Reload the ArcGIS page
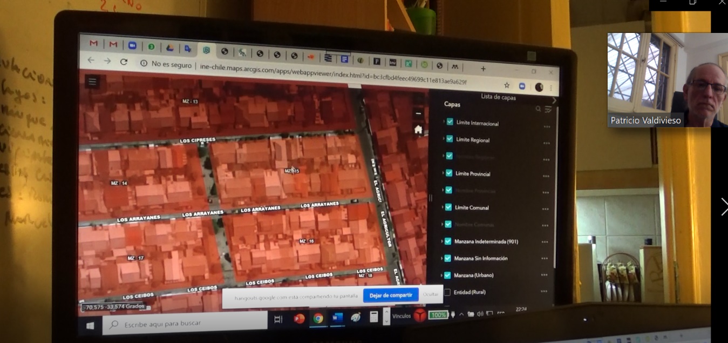This screenshot has height=343, width=728. (x=124, y=62)
